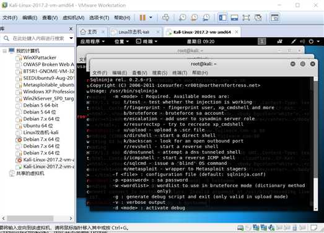The height and width of the screenshot is (233, 324).
Task: Take a snapshot with the first clock icon
Action: tap(182, 17)
